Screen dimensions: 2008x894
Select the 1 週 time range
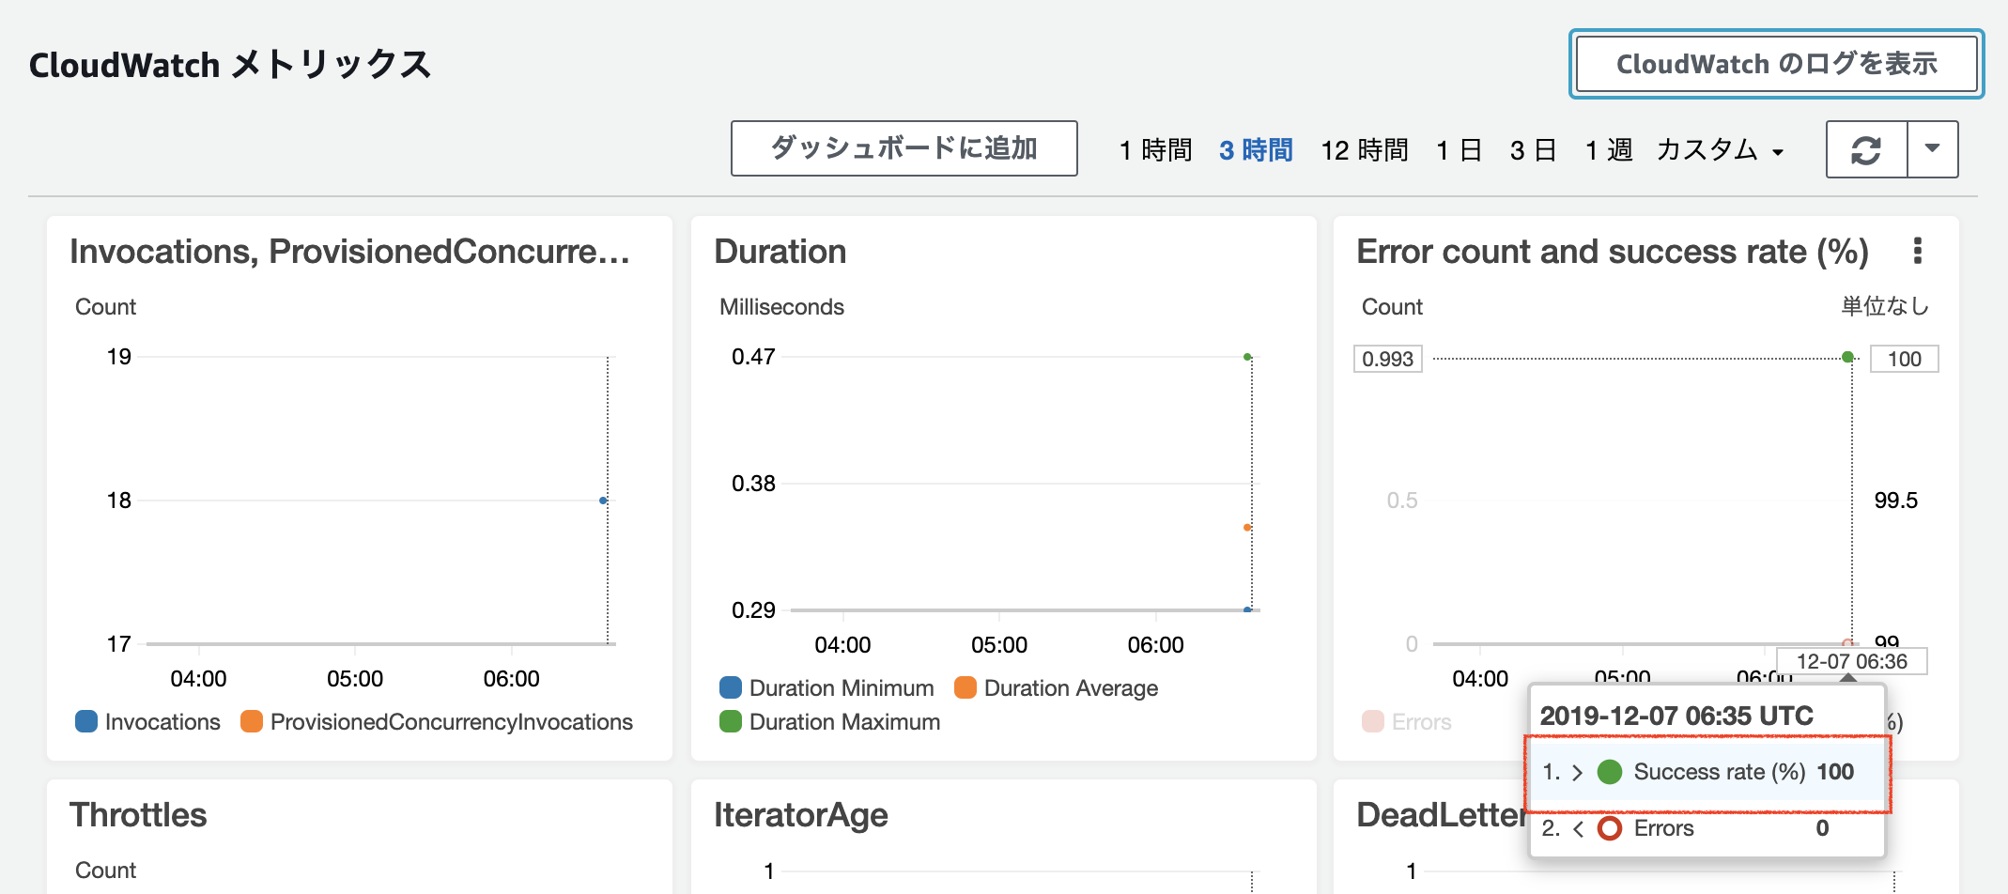pyautogui.click(x=1609, y=150)
